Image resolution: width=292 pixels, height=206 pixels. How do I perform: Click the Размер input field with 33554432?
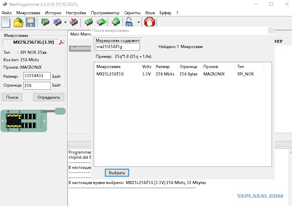(x=37, y=76)
